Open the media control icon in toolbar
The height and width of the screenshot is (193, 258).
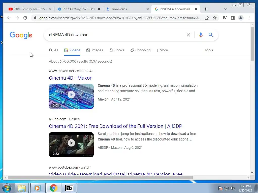[224, 18]
